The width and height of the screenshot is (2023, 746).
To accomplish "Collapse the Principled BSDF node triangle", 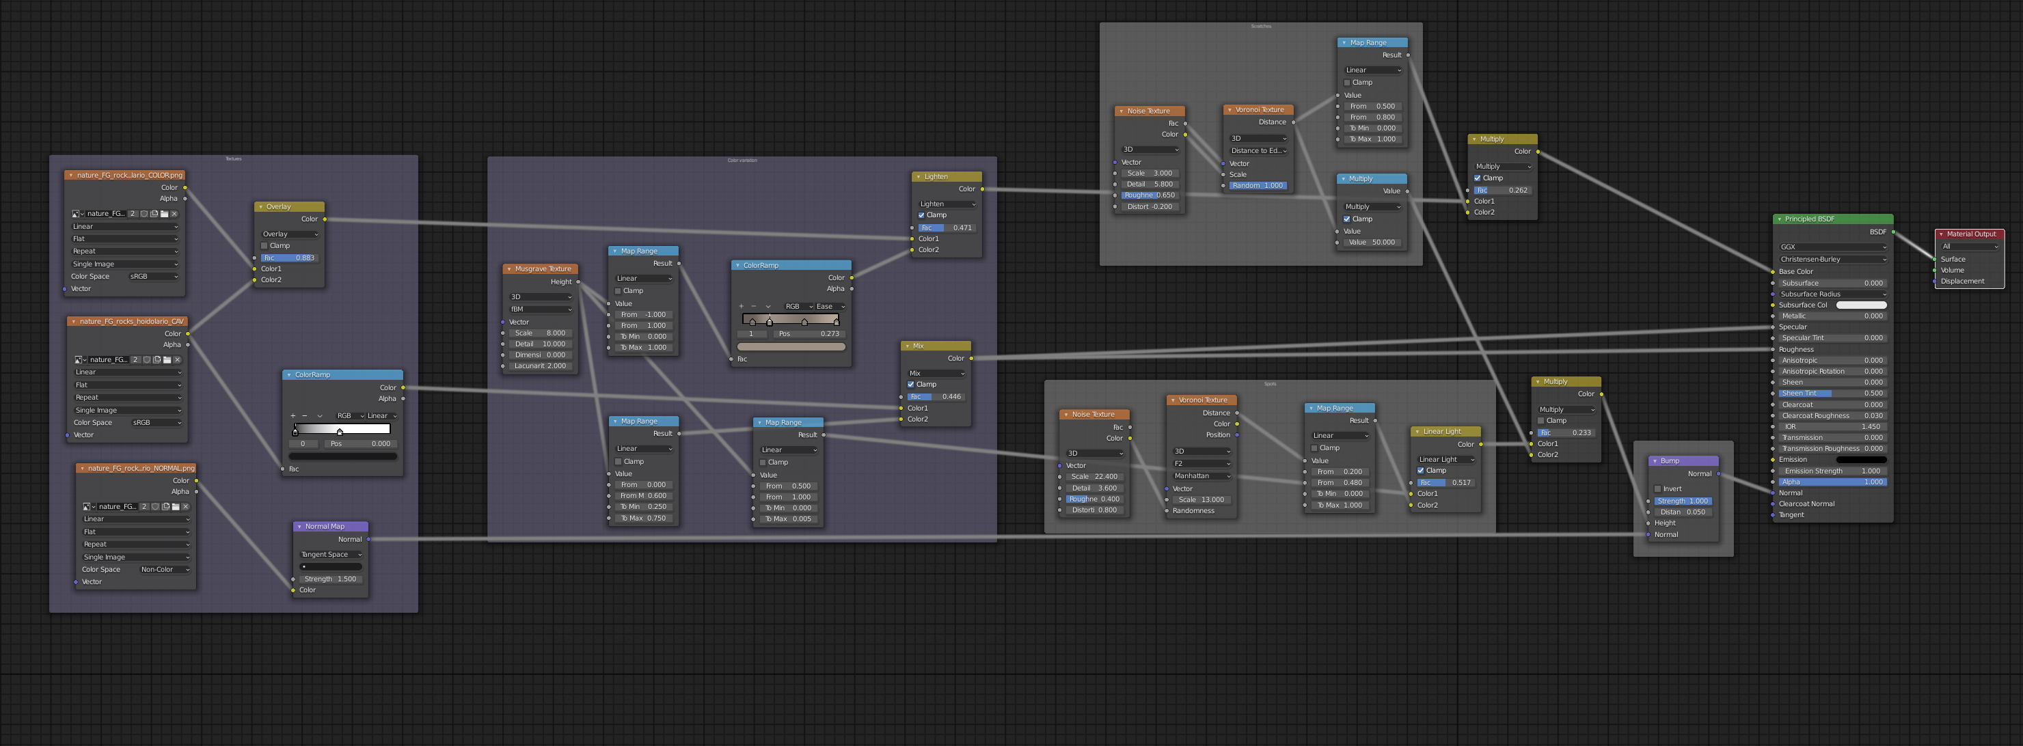I will pos(1780,219).
